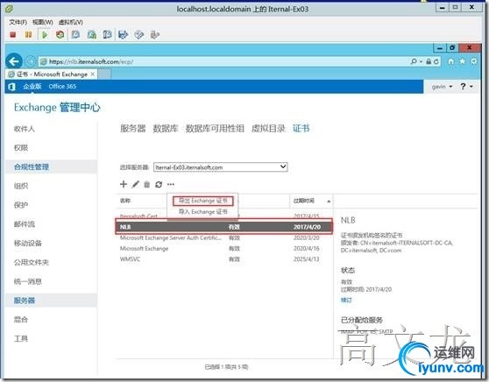This screenshot has width=489, height=382.
Task: Open 统一消息 in the sidebar
Action: pos(28,281)
